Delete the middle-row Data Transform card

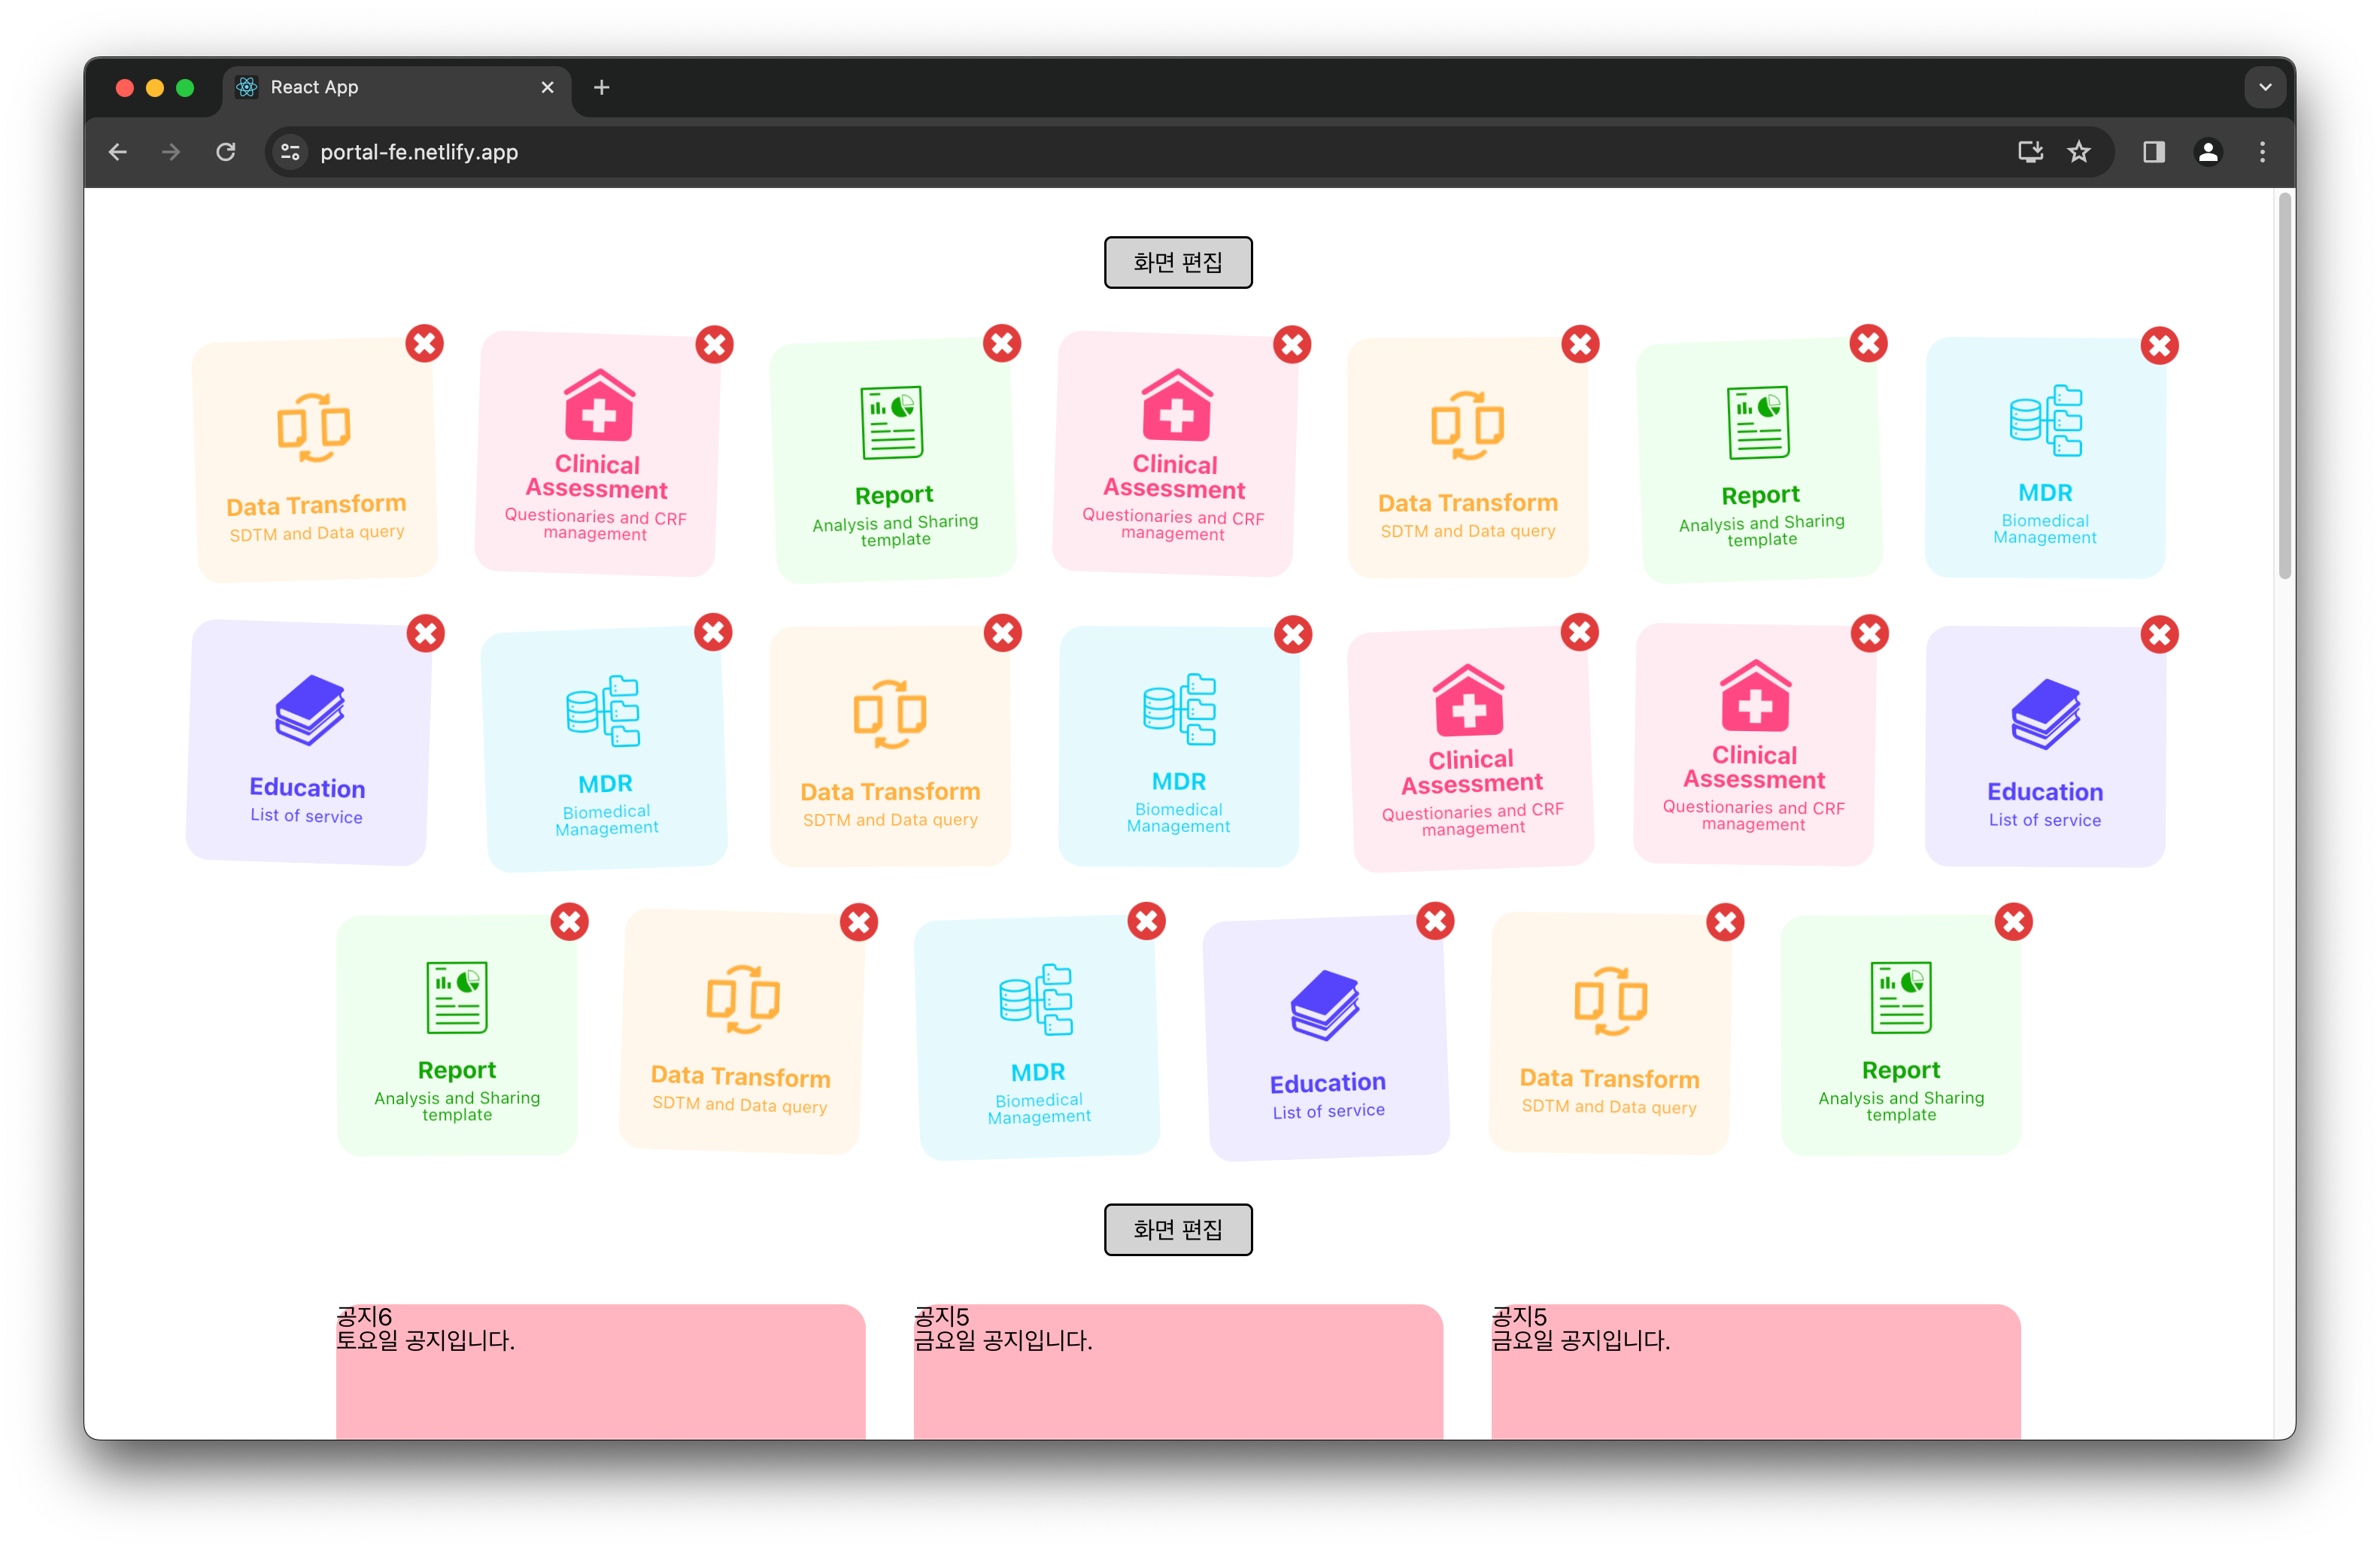click(x=1002, y=633)
